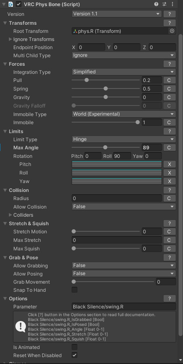Click the Pitch curve preview
Screen dimensions: 183x364
pyautogui.click(x=117, y=164)
